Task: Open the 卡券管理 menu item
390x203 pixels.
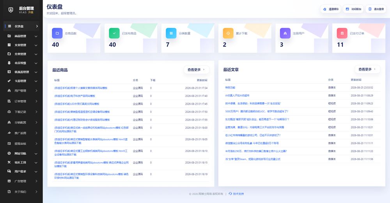Action: [x=22, y=81]
